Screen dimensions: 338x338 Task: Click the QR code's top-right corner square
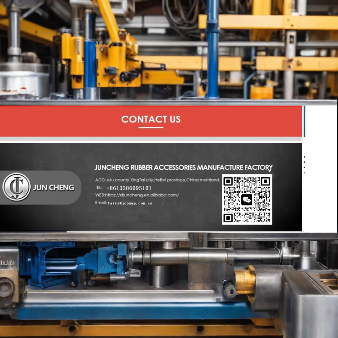[266, 181]
